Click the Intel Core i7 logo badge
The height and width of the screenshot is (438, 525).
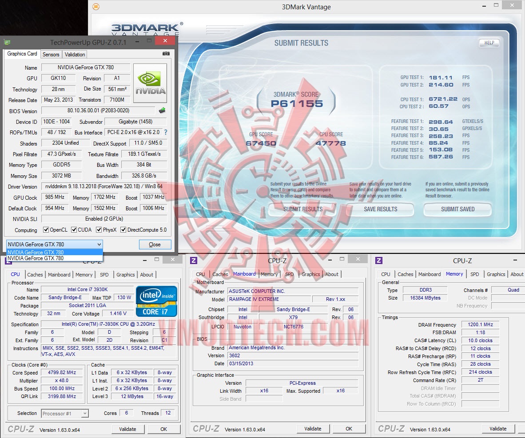(x=156, y=301)
